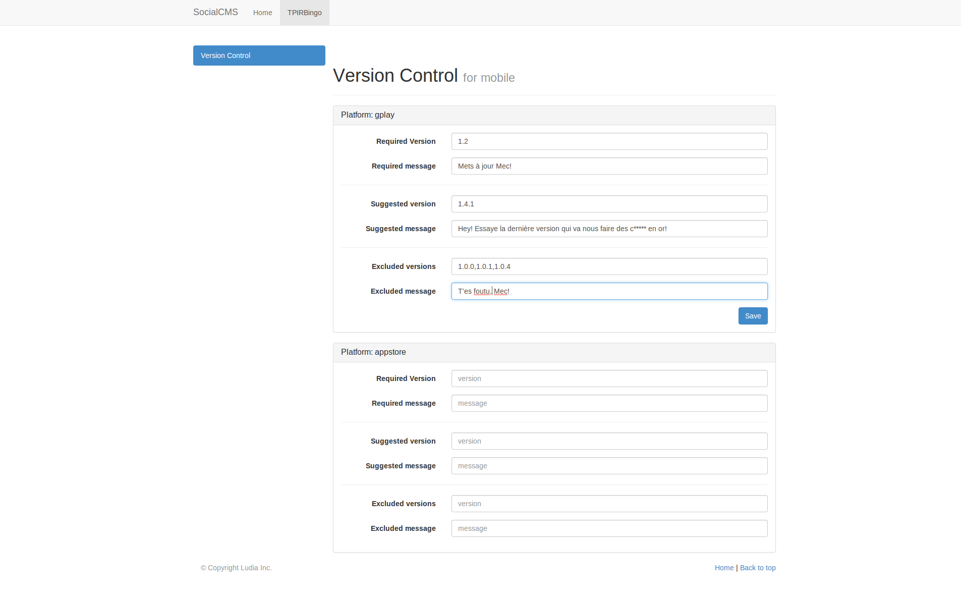Focus the appstore Required message field

coord(609,403)
